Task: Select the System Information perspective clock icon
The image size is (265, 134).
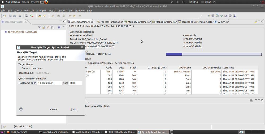Action: [226, 16]
